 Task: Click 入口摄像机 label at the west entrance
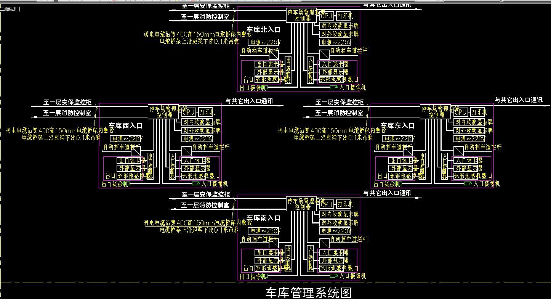click(215, 184)
